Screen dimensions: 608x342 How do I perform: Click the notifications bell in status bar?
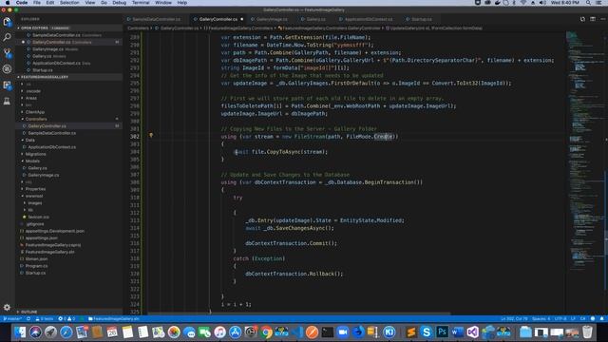[601, 319]
